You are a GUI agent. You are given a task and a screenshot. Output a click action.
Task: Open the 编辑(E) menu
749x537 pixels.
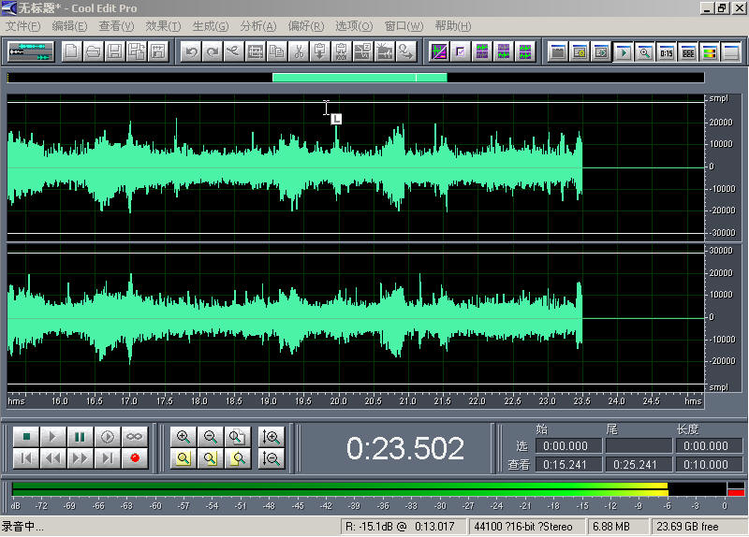tap(69, 26)
